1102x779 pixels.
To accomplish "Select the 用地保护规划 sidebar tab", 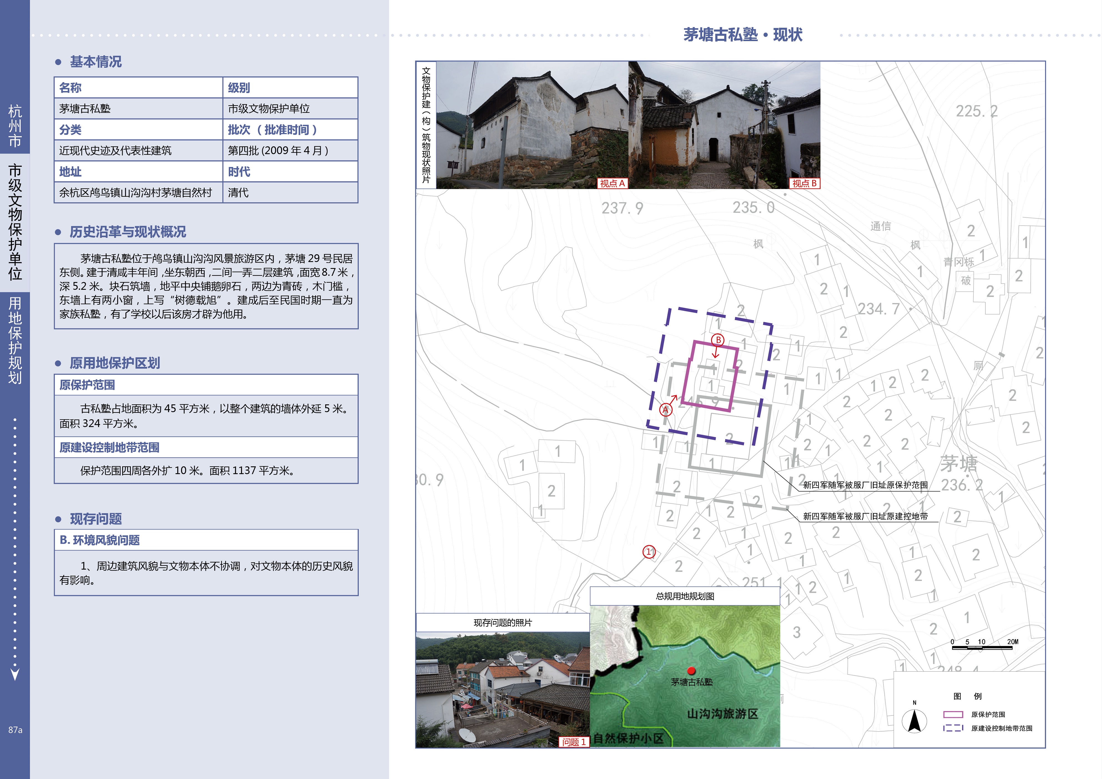I will pos(15,341).
